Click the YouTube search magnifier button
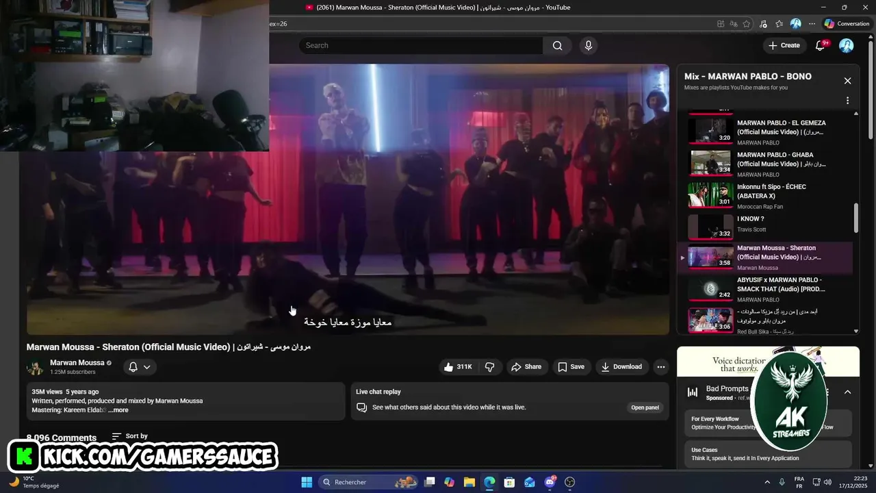This screenshot has height=493, width=876. click(x=557, y=45)
